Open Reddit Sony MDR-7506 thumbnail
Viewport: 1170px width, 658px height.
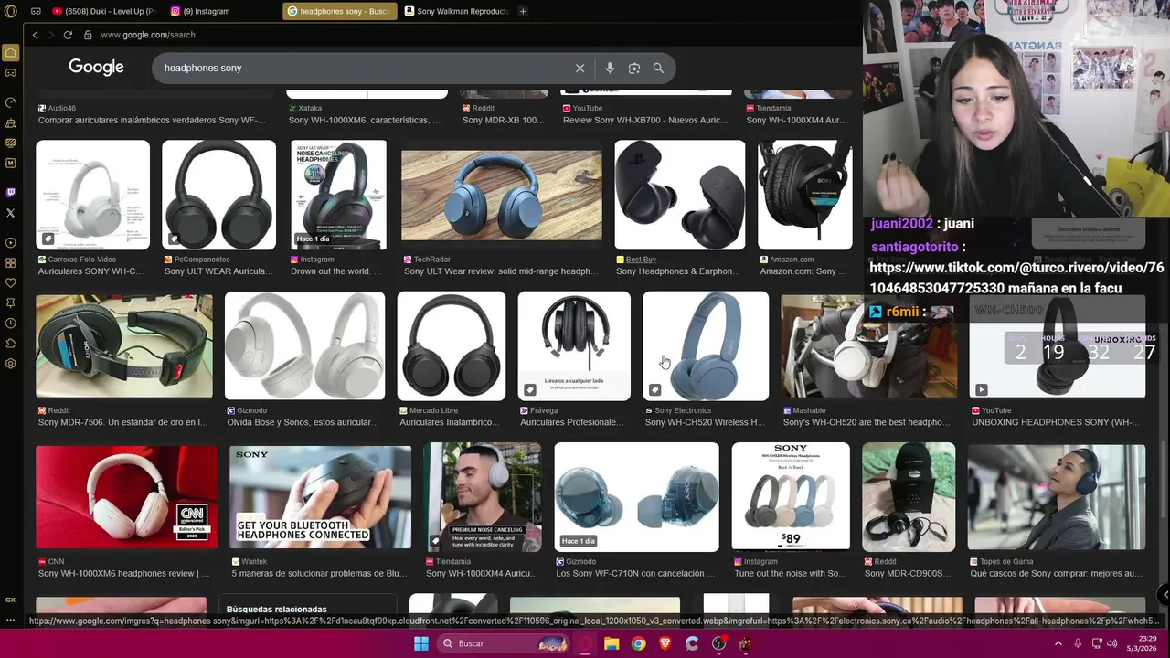(x=124, y=346)
